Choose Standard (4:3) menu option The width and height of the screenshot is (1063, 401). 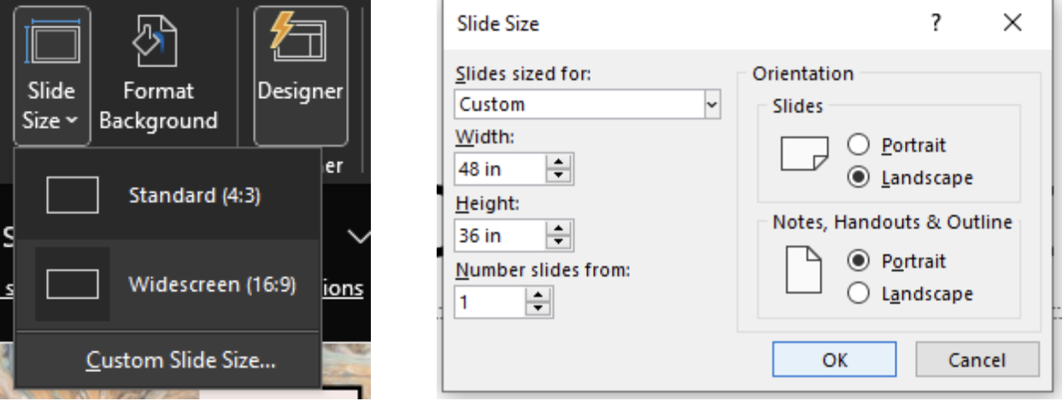[x=194, y=195]
